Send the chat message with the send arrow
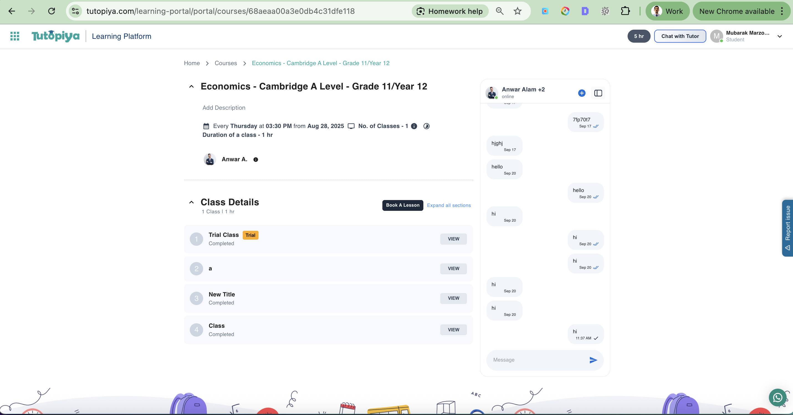793x415 pixels. [593, 360]
